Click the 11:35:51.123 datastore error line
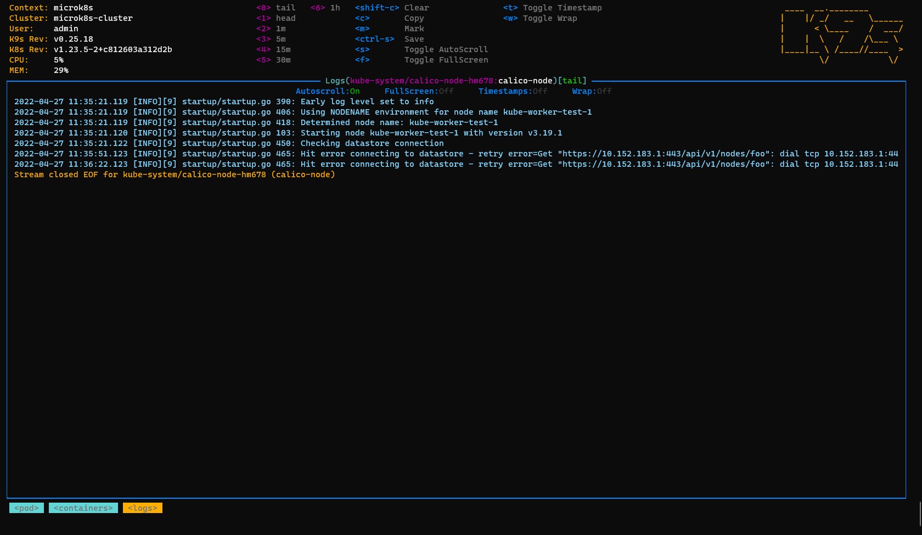The width and height of the screenshot is (922, 535). (456, 154)
